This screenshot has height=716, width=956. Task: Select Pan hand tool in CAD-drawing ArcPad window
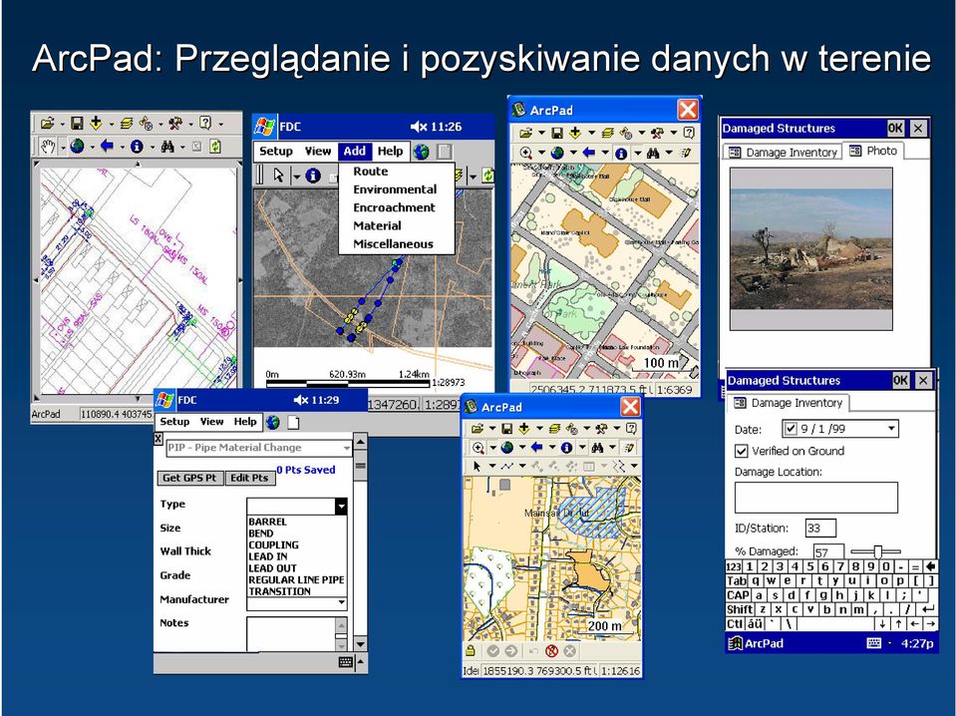48,147
